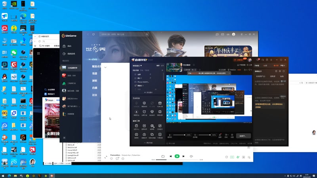Screen dimensions: 317x178
Task: Adjust the microphone volume slider
Action: 179,135
